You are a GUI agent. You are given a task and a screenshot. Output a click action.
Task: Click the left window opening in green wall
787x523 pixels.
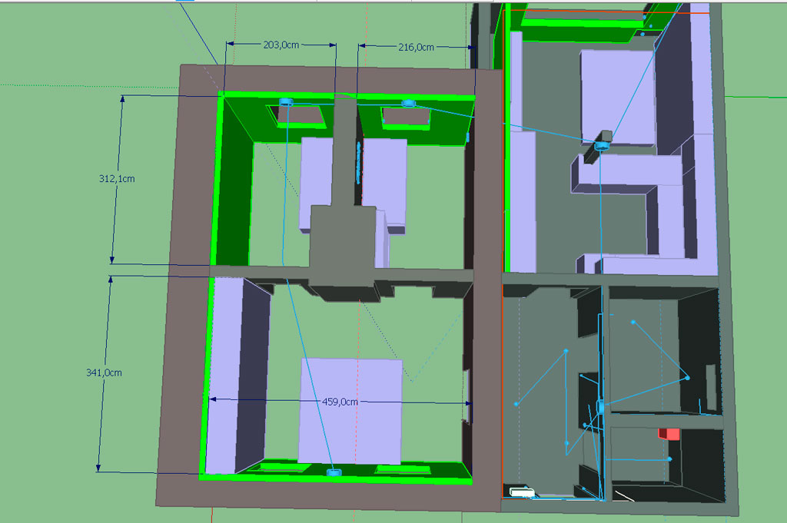tap(297, 116)
